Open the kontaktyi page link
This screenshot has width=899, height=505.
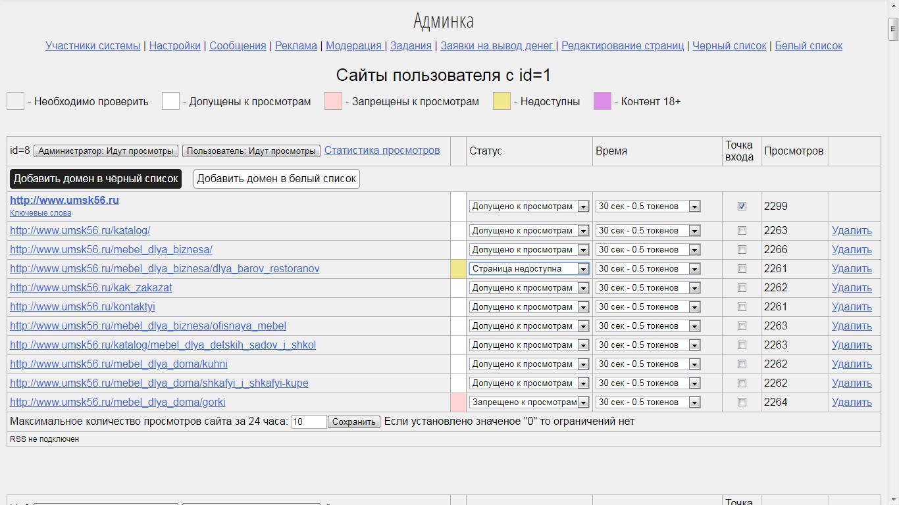pyautogui.click(x=82, y=307)
